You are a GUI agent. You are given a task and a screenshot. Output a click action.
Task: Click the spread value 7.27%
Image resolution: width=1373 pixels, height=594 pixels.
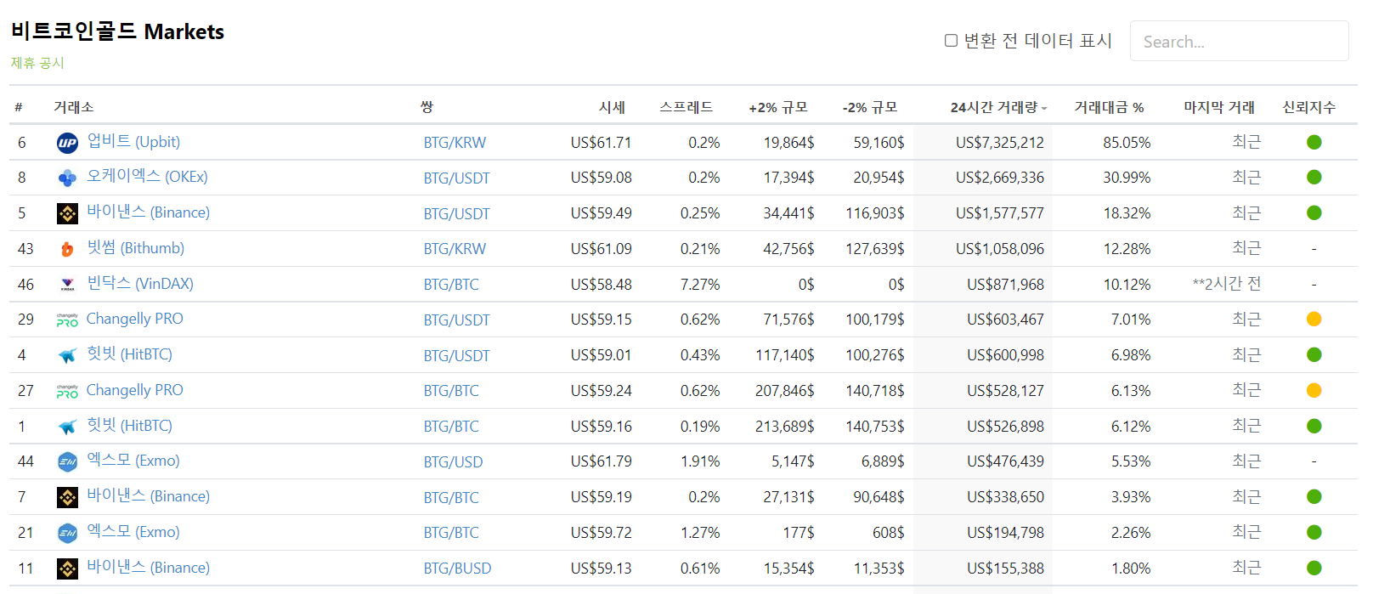(699, 285)
